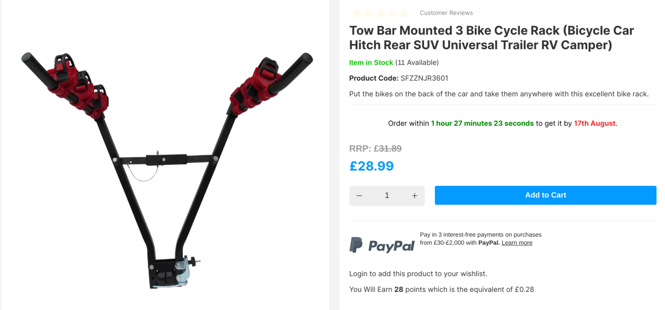Click the £28.99 sale price
The width and height of the screenshot is (665, 310).
[x=372, y=166]
